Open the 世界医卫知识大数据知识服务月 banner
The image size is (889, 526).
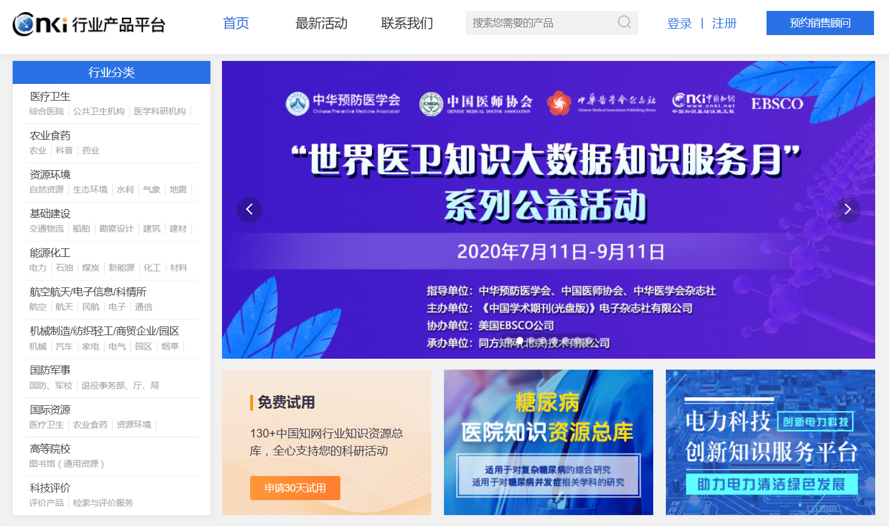(549, 210)
